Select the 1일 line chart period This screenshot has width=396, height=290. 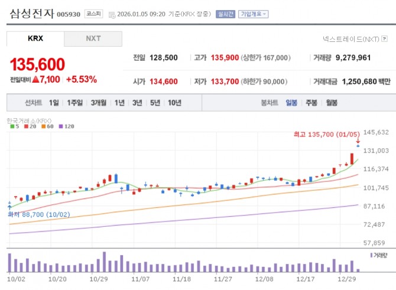54,103
